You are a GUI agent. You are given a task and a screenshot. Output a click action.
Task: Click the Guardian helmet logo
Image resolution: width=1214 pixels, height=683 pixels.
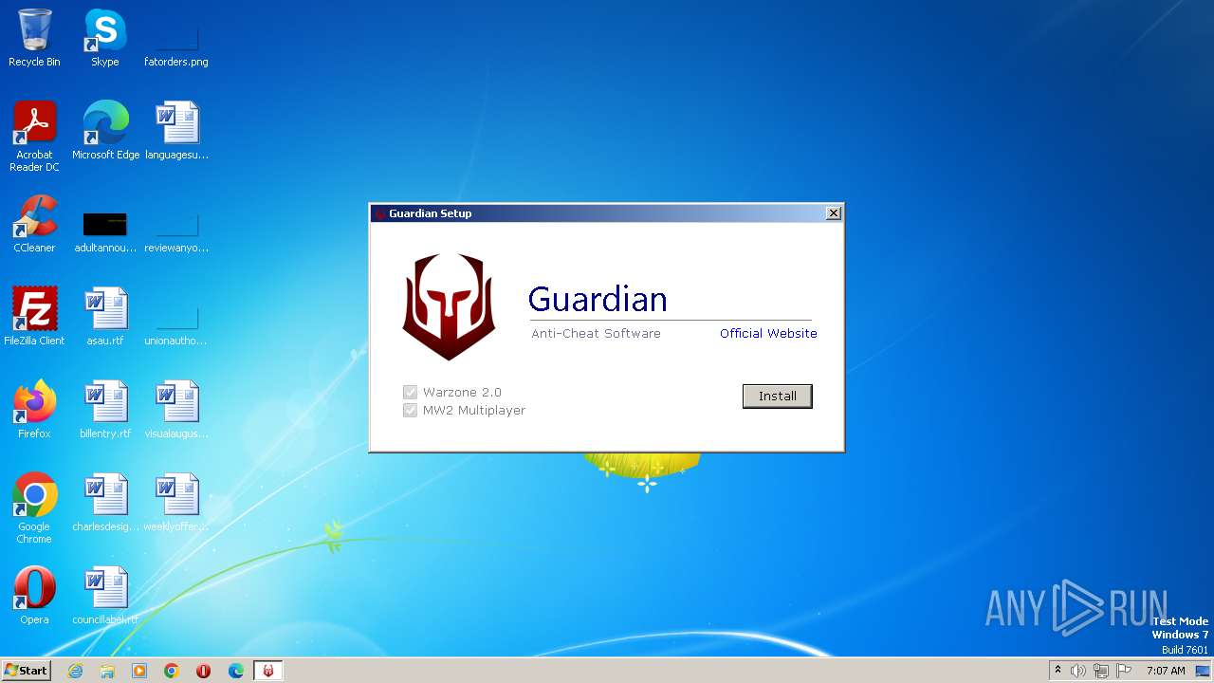449,306
